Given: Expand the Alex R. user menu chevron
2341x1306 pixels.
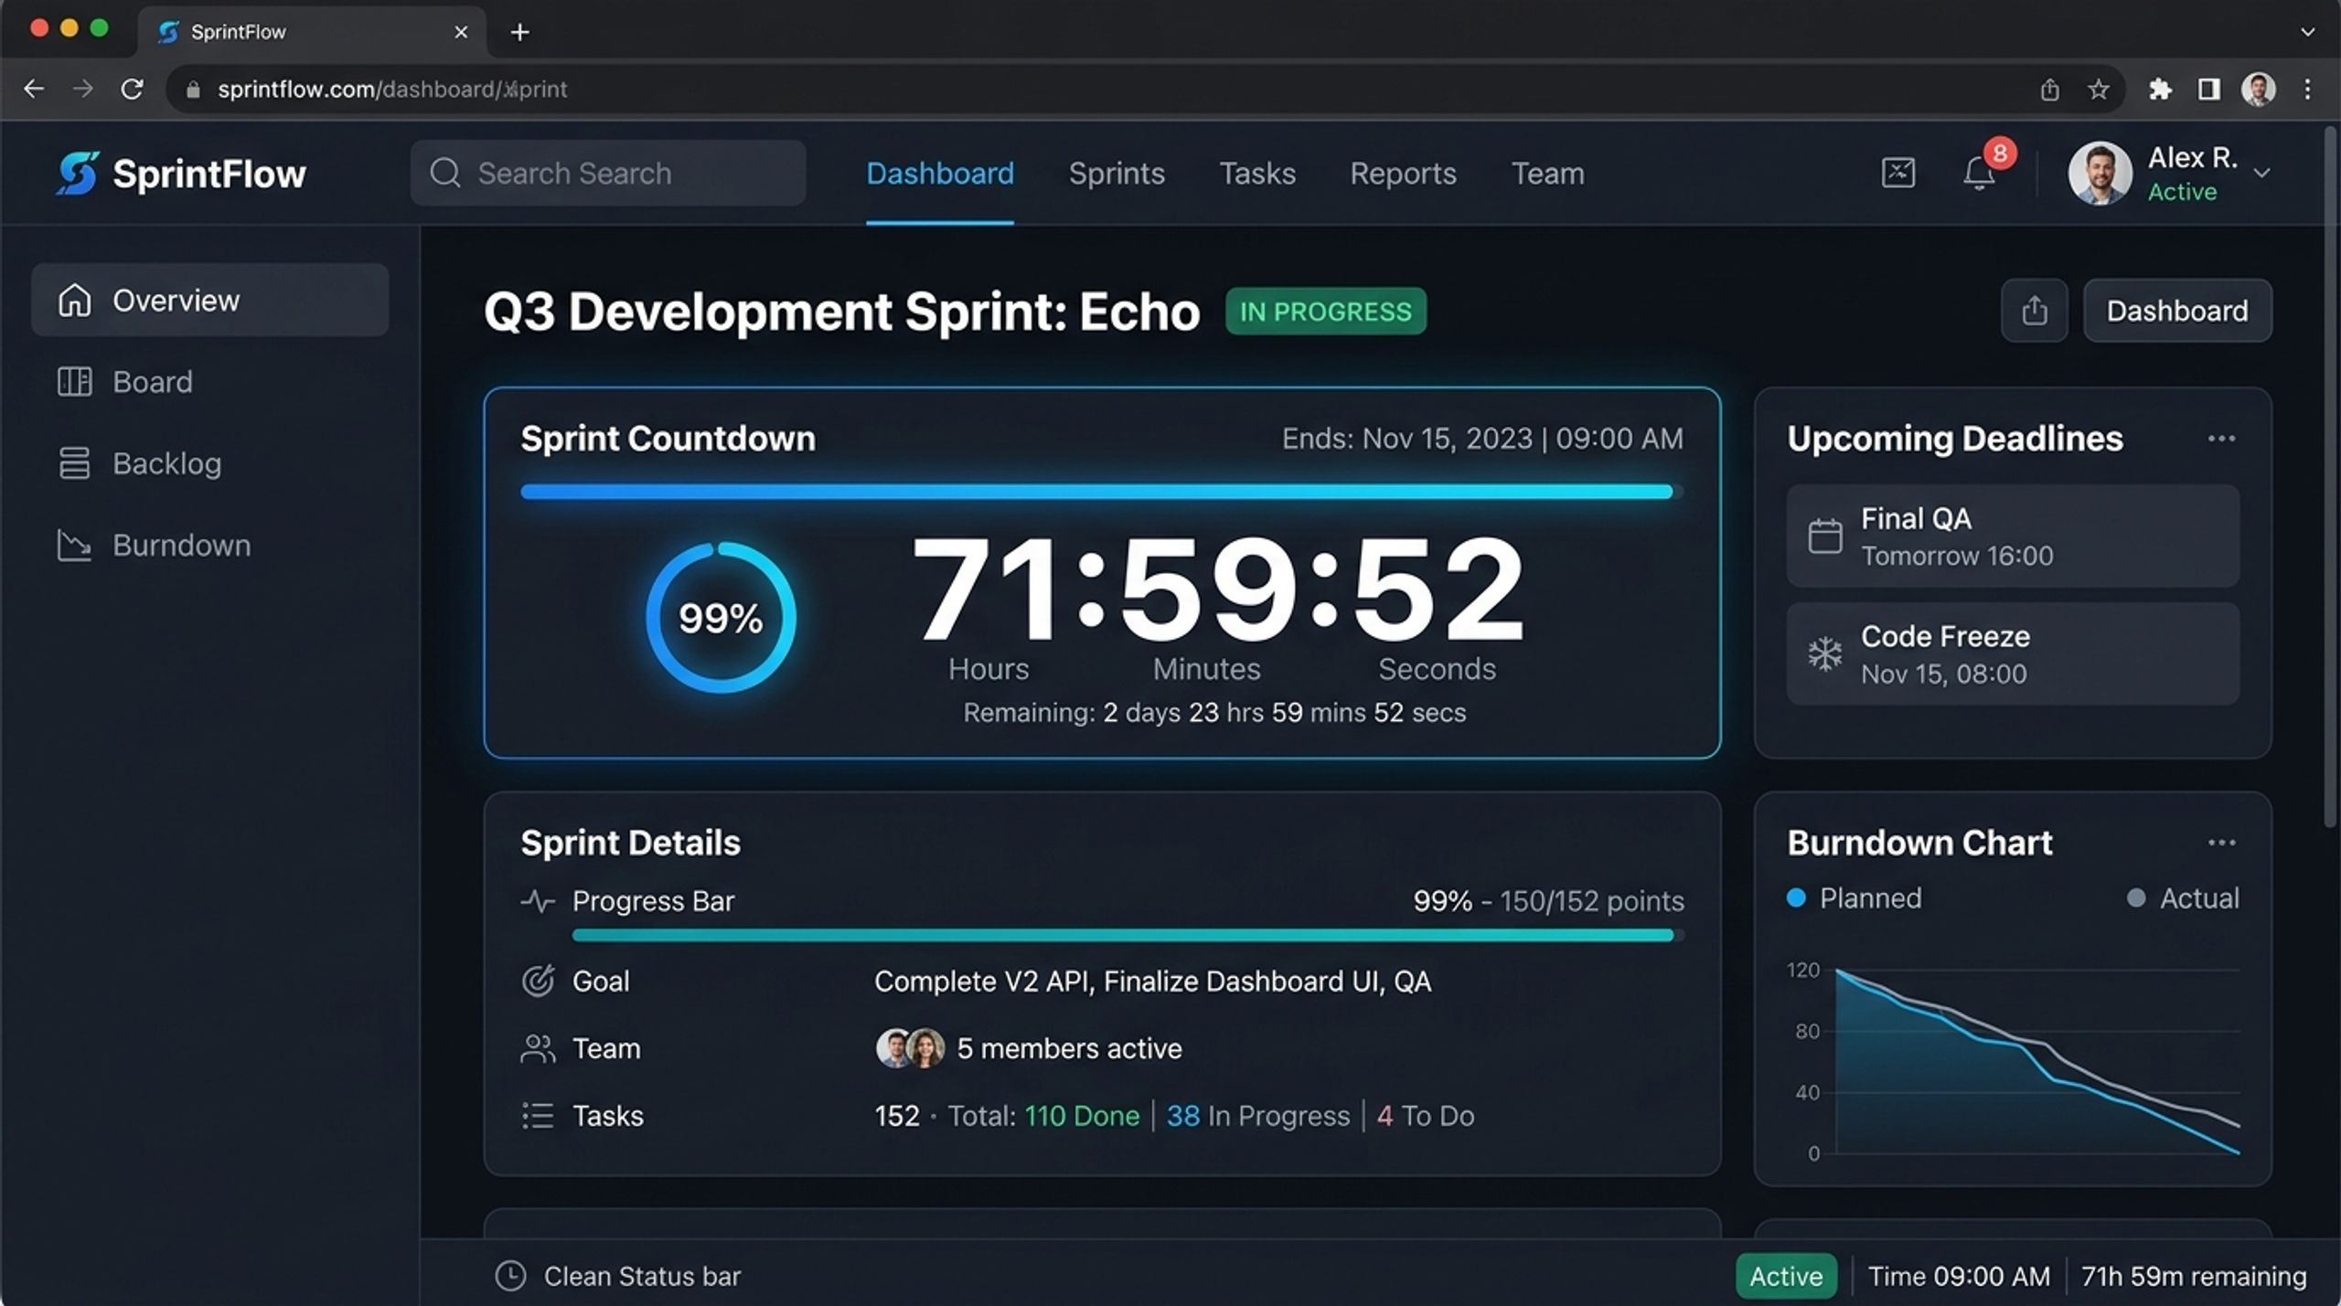Looking at the screenshot, I should click(2261, 173).
